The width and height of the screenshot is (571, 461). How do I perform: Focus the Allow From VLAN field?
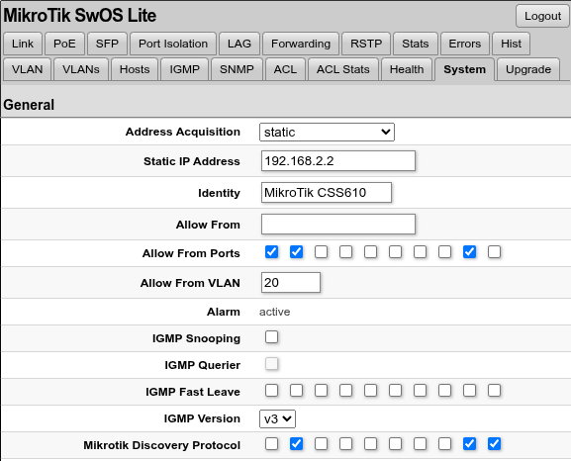tap(291, 282)
